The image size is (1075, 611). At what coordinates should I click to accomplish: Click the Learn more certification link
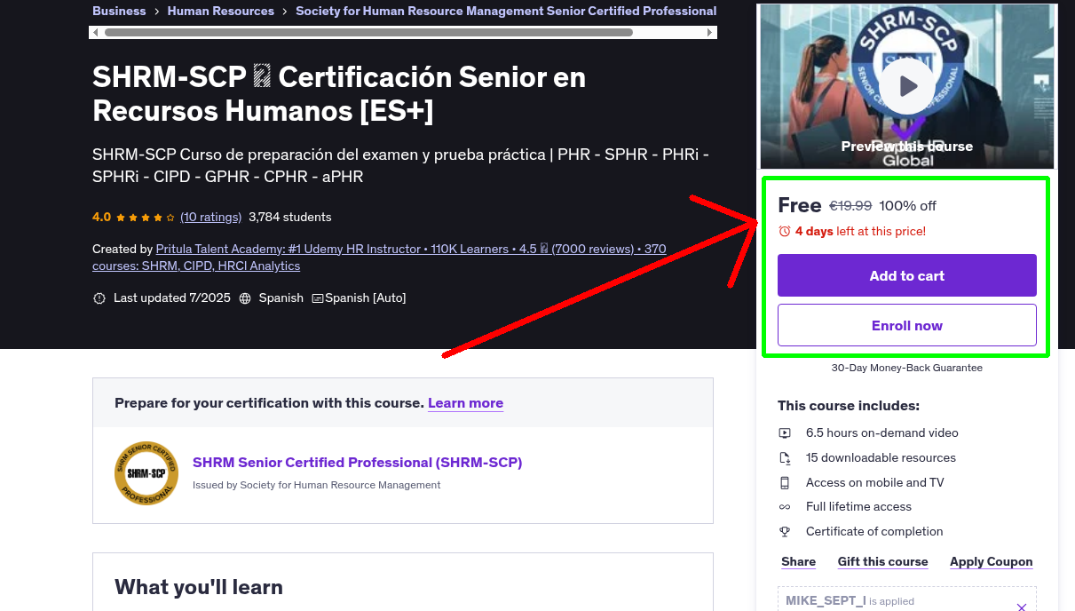[x=465, y=403]
